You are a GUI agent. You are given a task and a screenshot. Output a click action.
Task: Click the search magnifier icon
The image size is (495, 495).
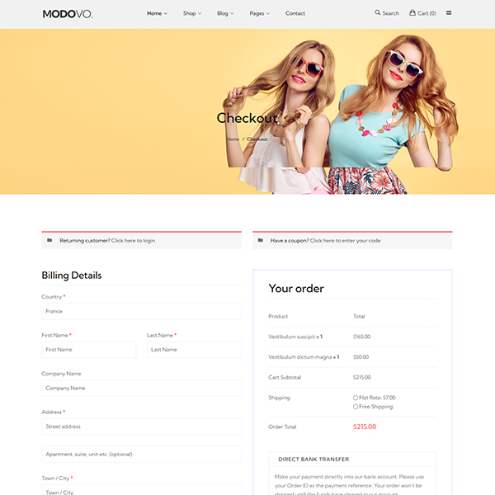click(x=378, y=13)
